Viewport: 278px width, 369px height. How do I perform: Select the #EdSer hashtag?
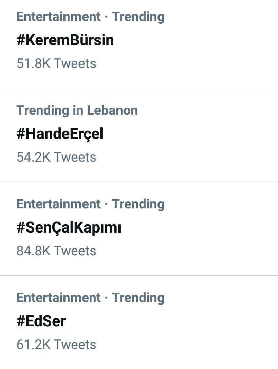pos(41,321)
